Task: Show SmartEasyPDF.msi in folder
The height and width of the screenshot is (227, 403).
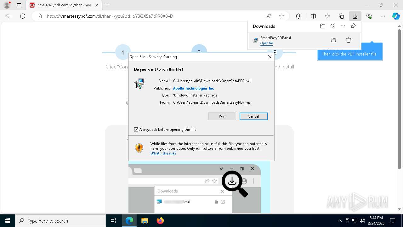Action: (333, 40)
